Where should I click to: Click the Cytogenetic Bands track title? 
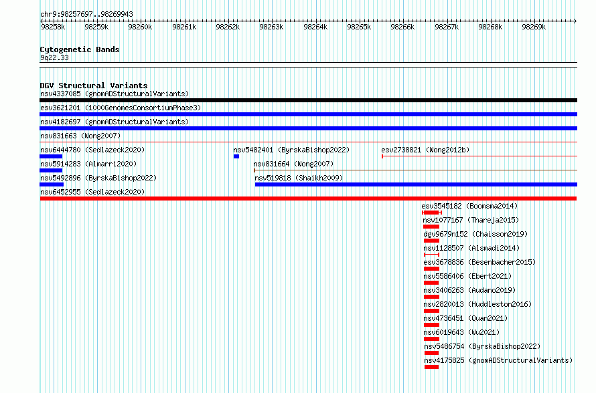click(80, 49)
